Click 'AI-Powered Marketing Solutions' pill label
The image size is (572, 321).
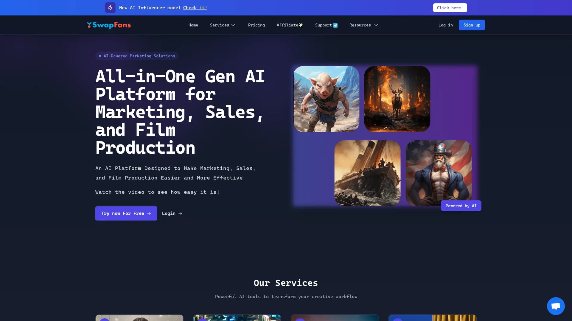137,56
